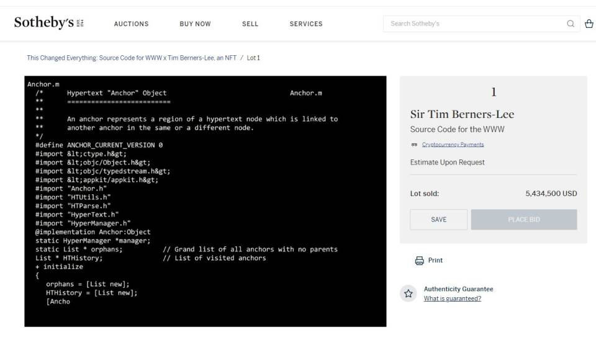Viewport: 596px width, 350px height.
Task: Open the What is guaranteed link
Action: pyautogui.click(x=453, y=298)
